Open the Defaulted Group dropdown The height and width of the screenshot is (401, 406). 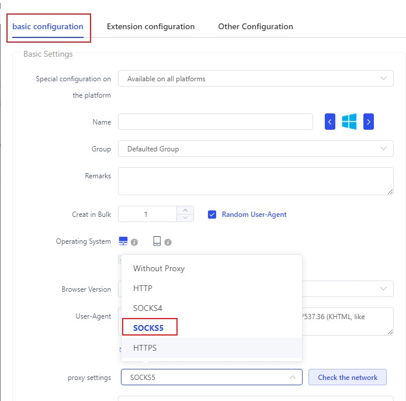point(383,148)
